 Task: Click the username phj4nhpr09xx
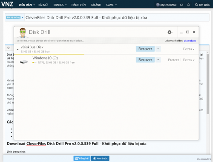click(168, 5)
